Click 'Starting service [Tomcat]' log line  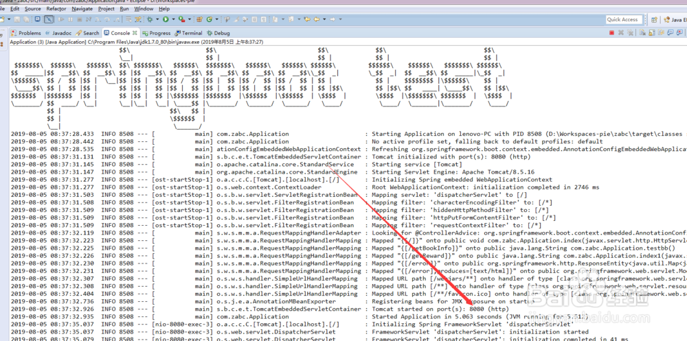[417, 164]
